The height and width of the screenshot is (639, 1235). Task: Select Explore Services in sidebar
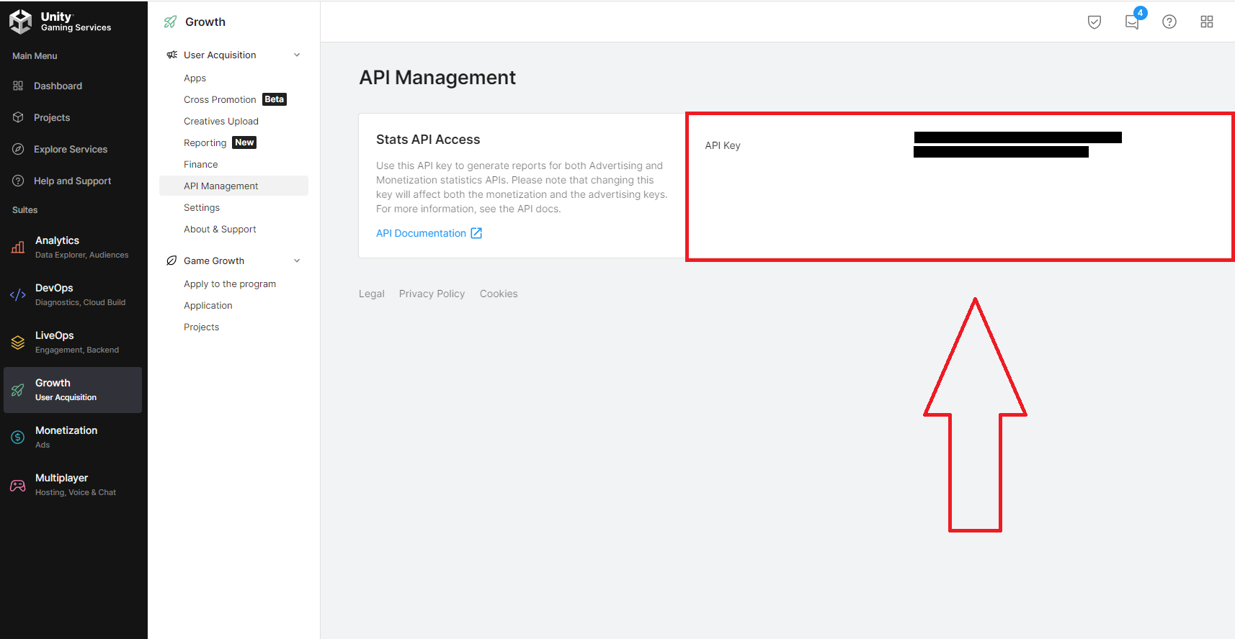pos(70,150)
